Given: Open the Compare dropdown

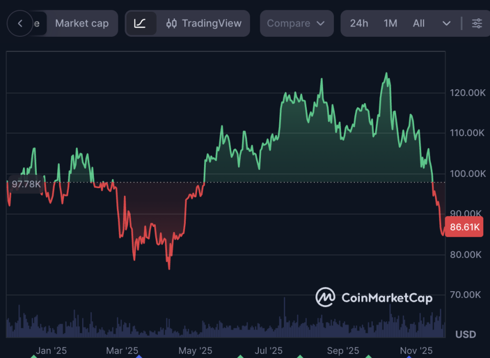Looking at the screenshot, I should tap(296, 23).
